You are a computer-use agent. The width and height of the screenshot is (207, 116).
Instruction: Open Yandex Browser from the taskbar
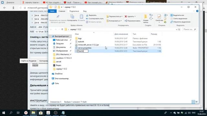pyautogui.click(x=26, y=113)
